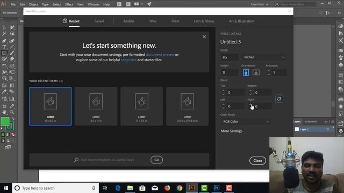
Task: Switch to the Mobile tab
Action: 129,21
